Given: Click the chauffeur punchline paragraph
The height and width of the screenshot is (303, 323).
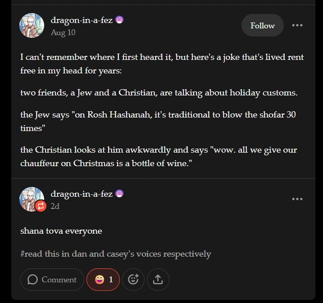Looking at the screenshot, I should point(159,156).
